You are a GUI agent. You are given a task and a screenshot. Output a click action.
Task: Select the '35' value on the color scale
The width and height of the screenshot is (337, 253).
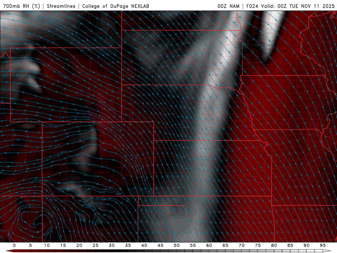[x=128, y=245]
